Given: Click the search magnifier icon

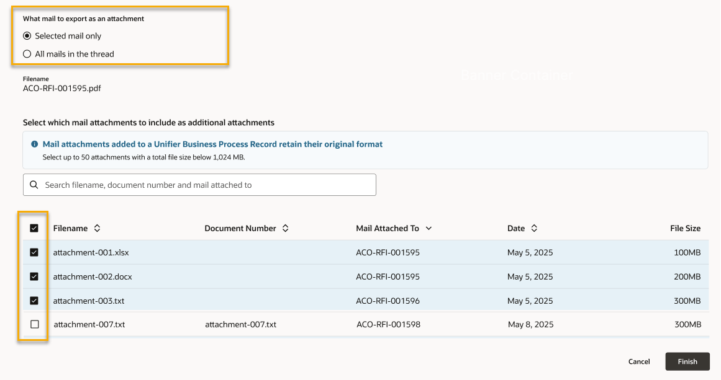Looking at the screenshot, I should (x=34, y=185).
